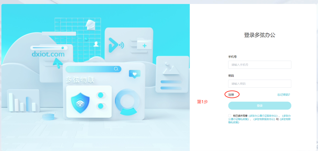Click the donut ring chart graphic
Screen dimensions: 318x151
(128, 102)
